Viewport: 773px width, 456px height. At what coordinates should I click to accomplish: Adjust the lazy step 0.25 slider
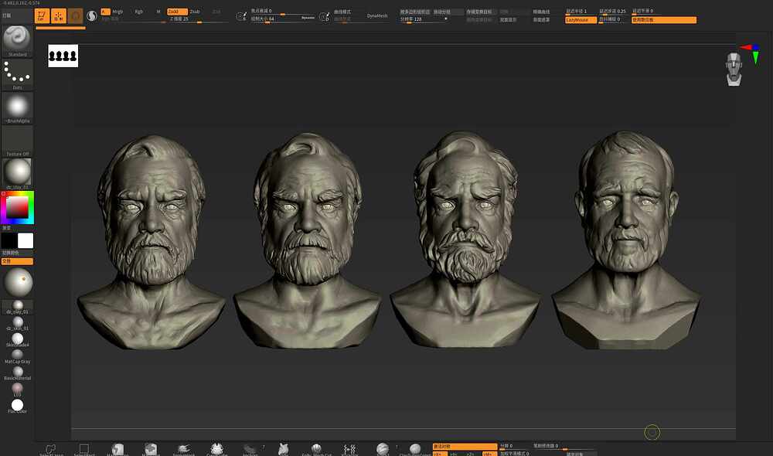click(x=613, y=12)
